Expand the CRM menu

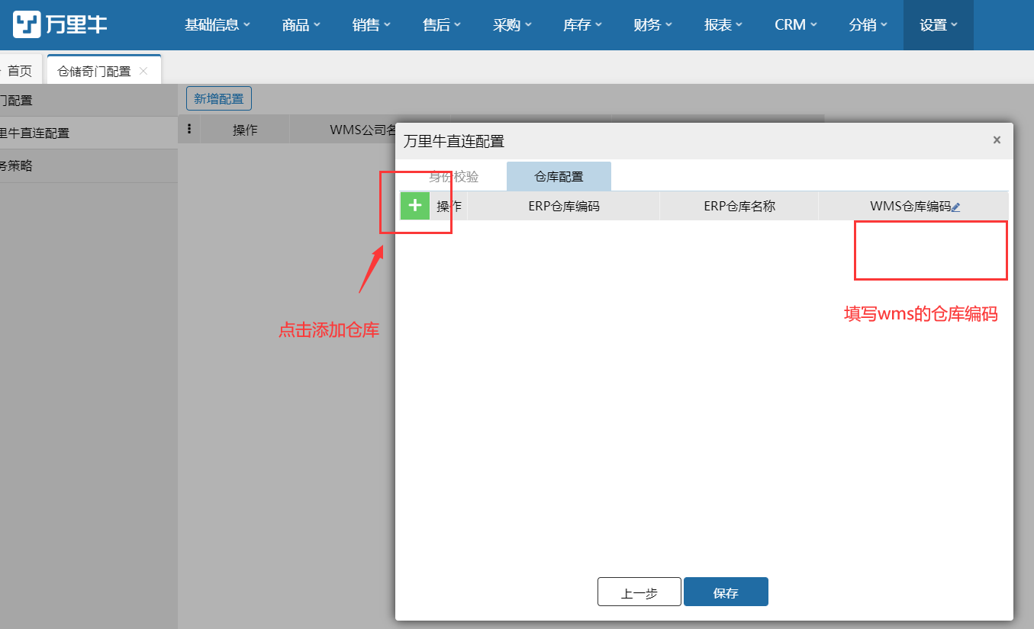[796, 25]
